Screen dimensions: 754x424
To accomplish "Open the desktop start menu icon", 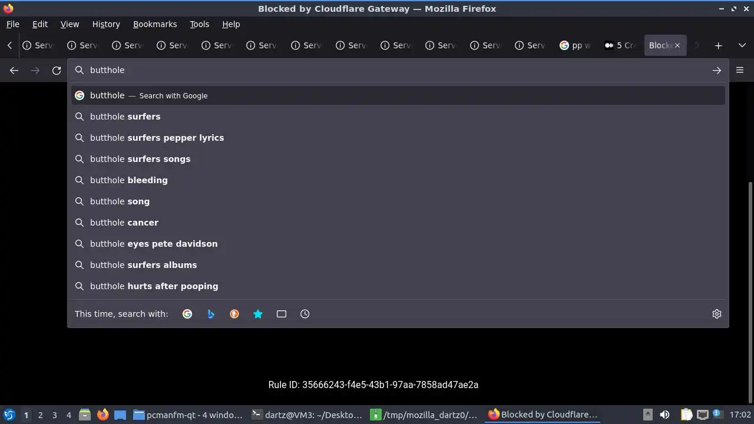I will pos(9,415).
